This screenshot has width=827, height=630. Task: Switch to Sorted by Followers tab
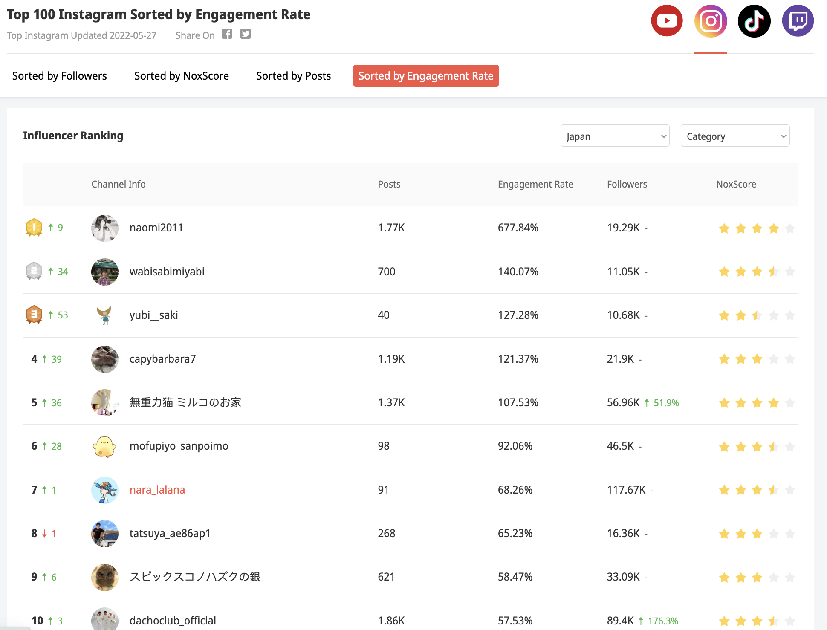pos(60,76)
